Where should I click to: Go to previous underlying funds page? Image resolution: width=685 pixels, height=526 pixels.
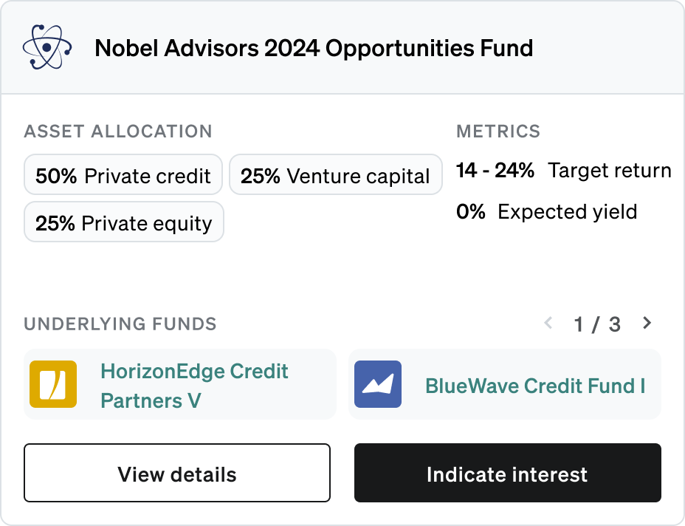click(548, 323)
